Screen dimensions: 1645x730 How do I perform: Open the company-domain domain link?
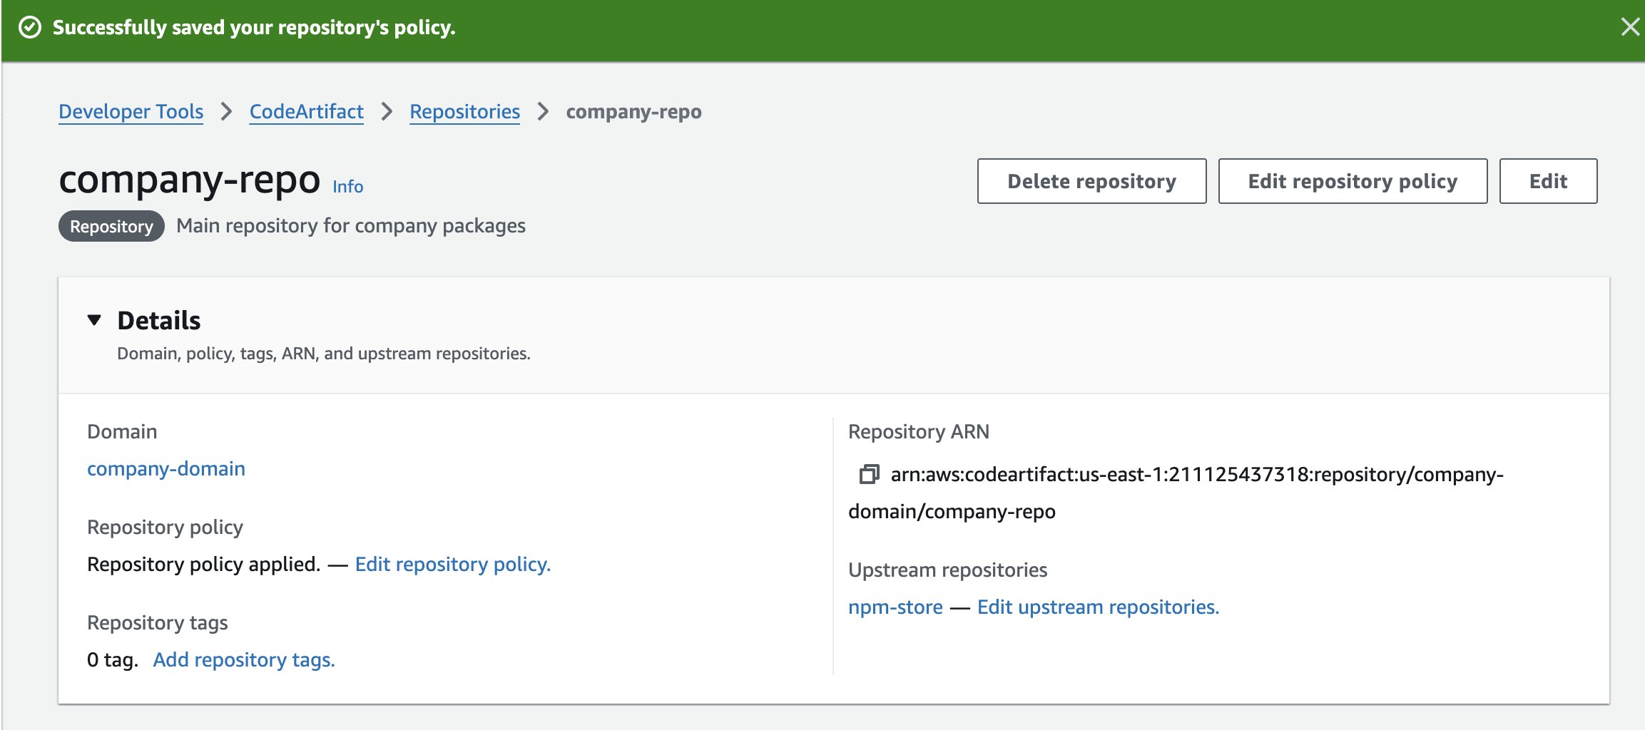coord(166,469)
